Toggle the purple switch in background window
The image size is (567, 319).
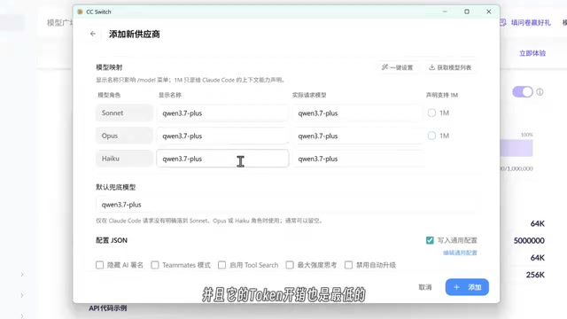[523, 92]
